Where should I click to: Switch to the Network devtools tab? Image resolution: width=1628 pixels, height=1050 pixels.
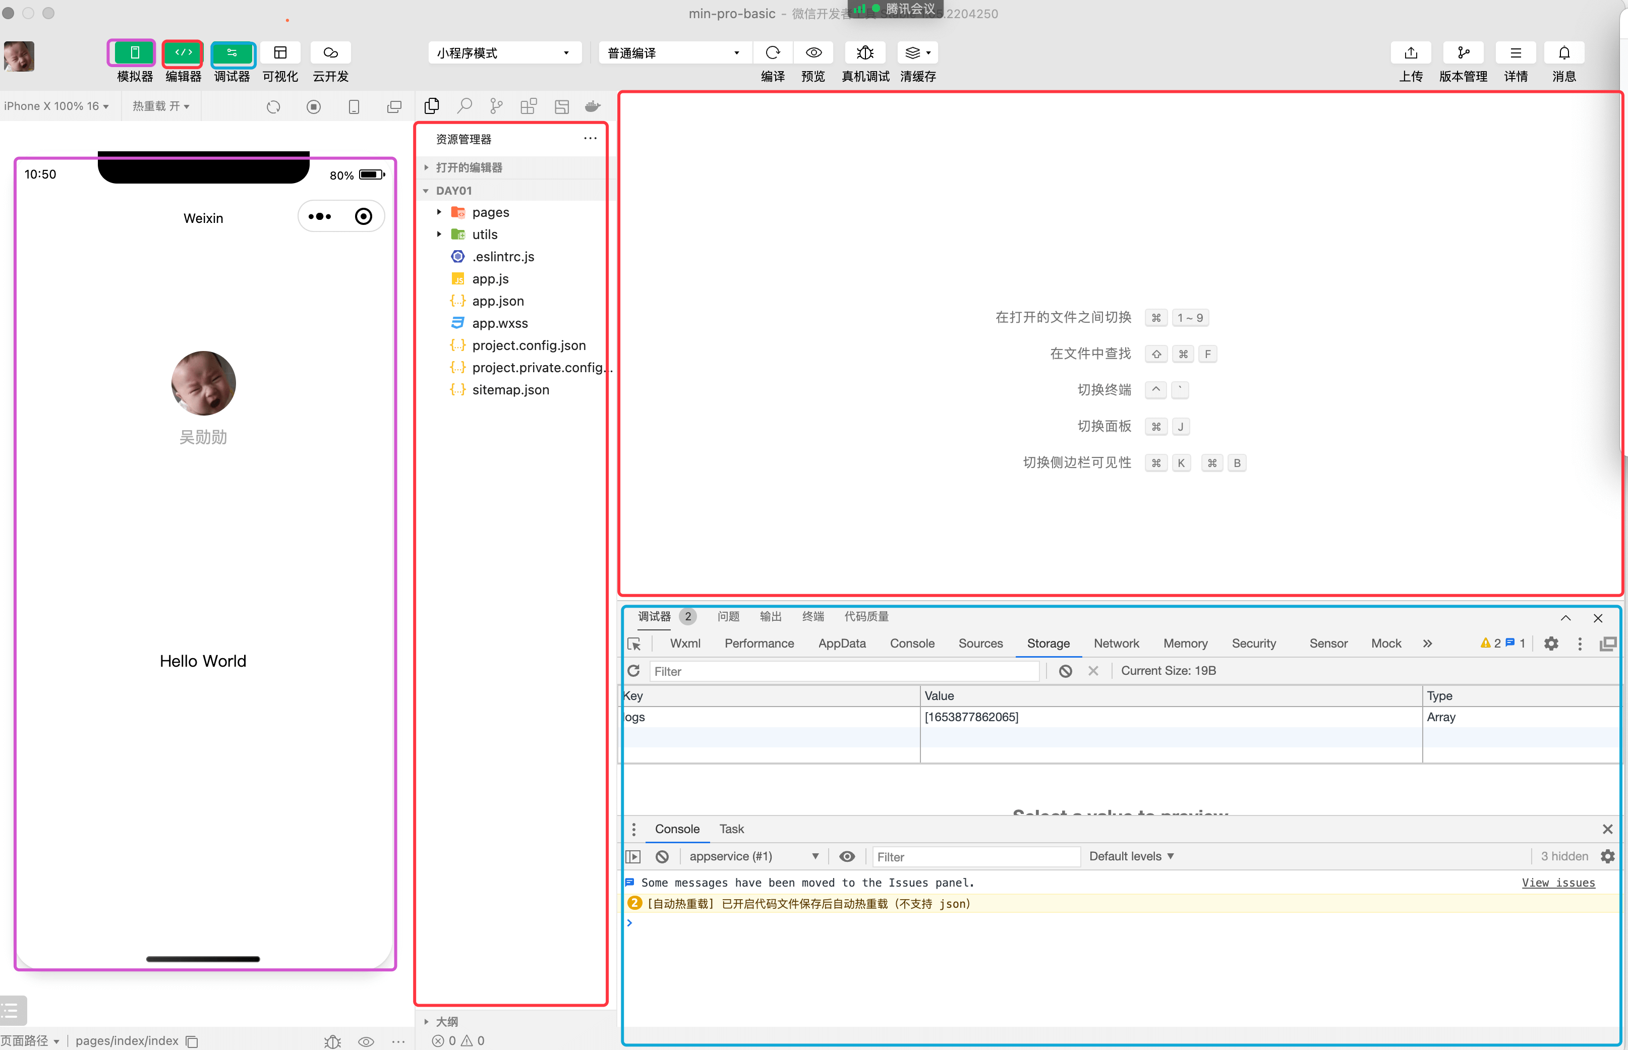coord(1116,644)
